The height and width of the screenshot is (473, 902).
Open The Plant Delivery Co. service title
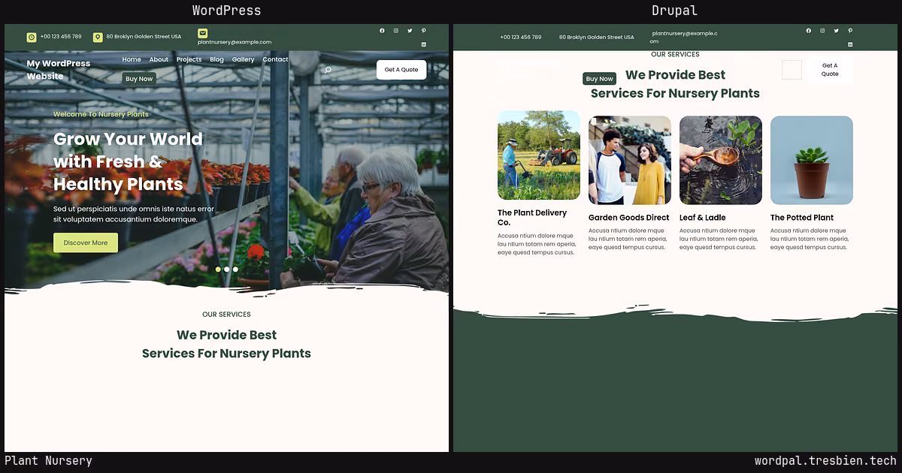[x=532, y=218]
